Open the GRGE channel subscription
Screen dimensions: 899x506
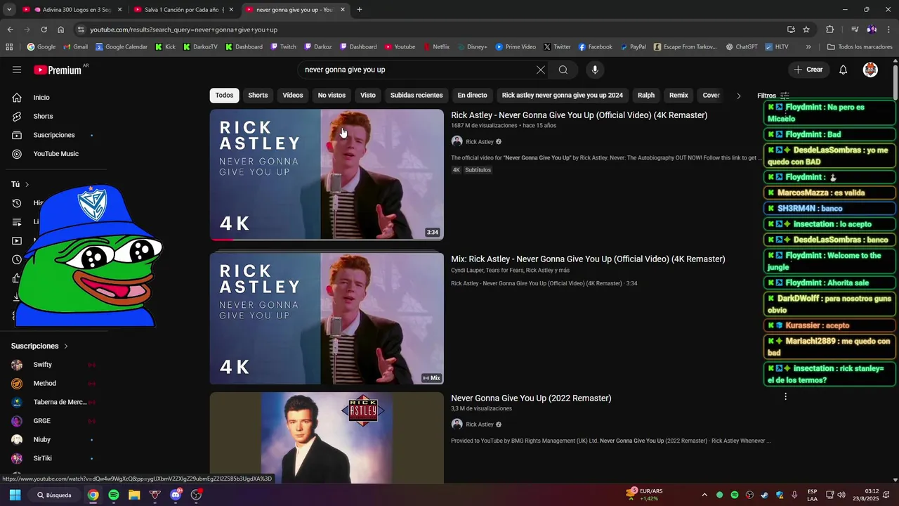[42, 421]
